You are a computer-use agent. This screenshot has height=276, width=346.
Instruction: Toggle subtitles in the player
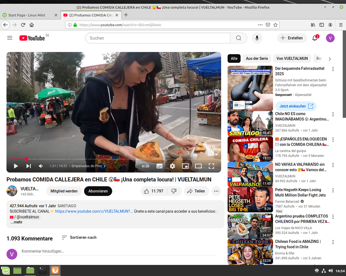(x=159, y=166)
